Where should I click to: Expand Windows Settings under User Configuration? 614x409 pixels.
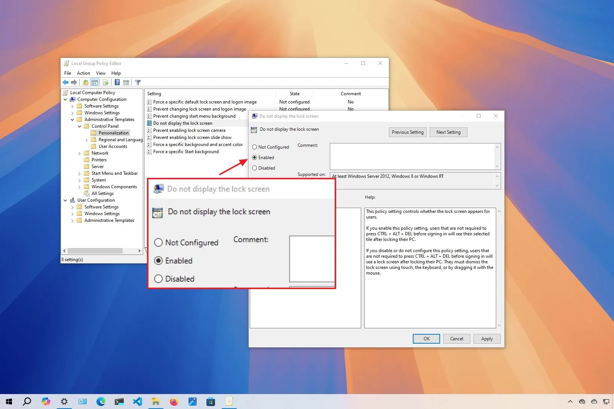click(x=73, y=213)
